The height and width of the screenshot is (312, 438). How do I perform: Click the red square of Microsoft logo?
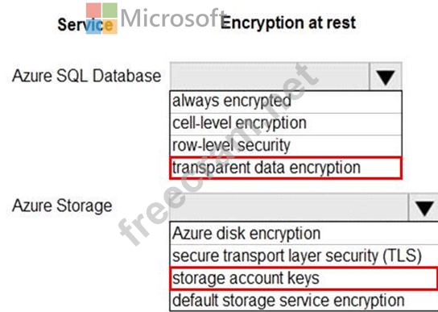tap(93, 10)
